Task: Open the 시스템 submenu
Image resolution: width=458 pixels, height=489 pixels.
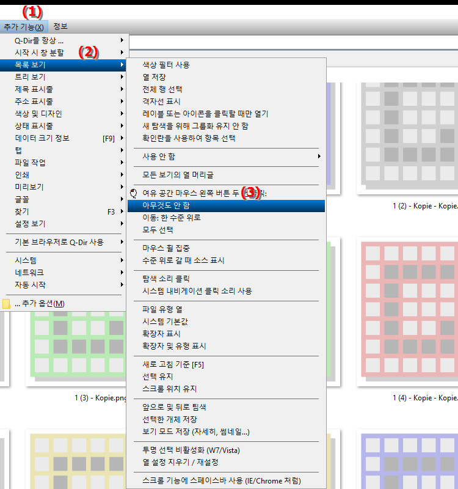Action: point(64,260)
